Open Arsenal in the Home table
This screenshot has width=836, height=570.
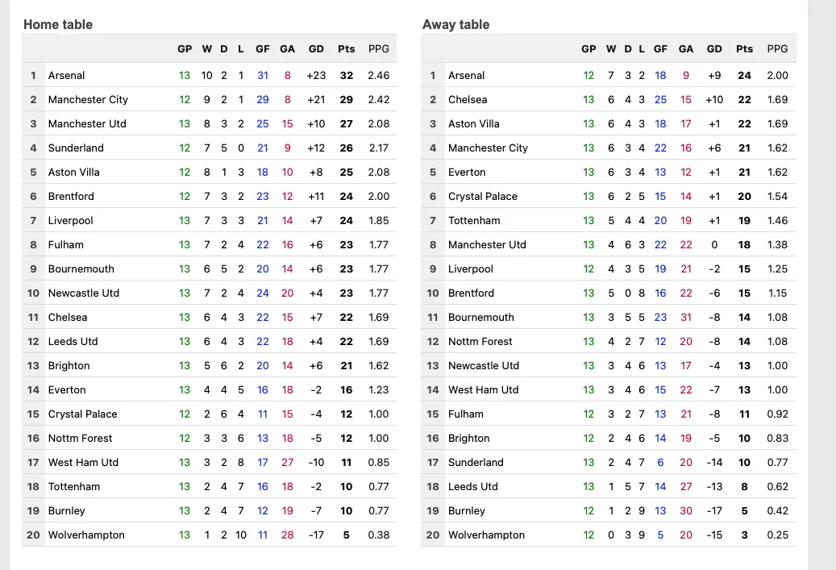click(66, 75)
